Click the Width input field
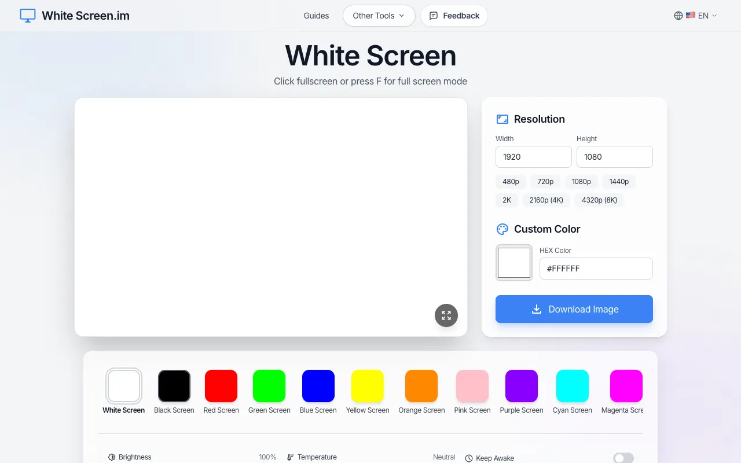This screenshot has height=463, width=741. 534,157
